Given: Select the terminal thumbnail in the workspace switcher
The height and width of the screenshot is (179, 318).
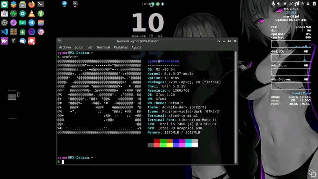Looking at the screenshot, I should click(12, 97).
